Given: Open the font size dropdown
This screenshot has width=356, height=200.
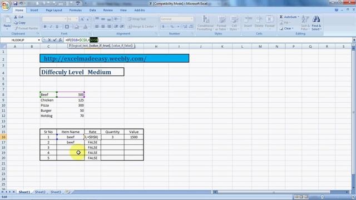Looking at the screenshot, I should click(x=77, y=19).
